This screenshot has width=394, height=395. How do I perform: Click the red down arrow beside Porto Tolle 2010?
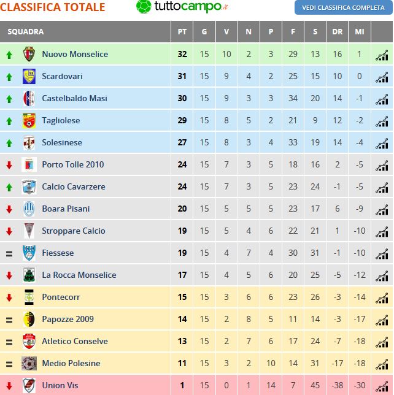[9, 165]
